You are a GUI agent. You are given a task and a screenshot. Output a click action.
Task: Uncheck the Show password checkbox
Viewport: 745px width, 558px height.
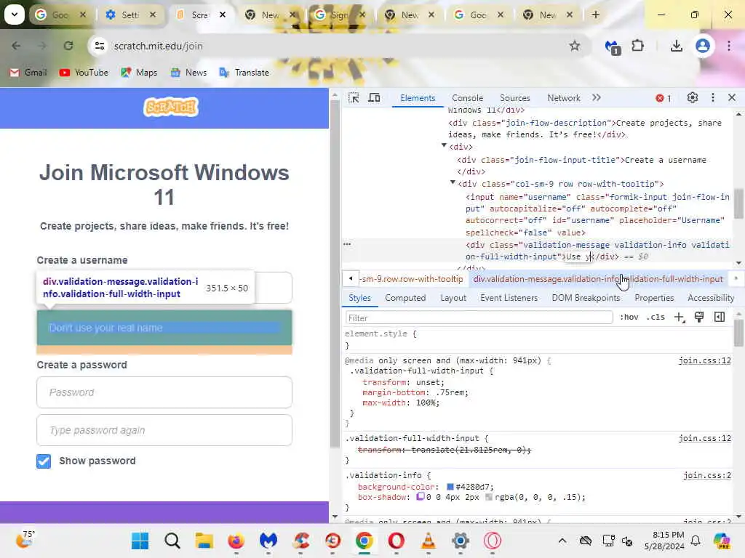tap(44, 461)
